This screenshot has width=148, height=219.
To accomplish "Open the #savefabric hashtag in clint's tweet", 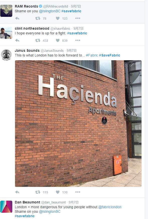I will coord(77,33).
